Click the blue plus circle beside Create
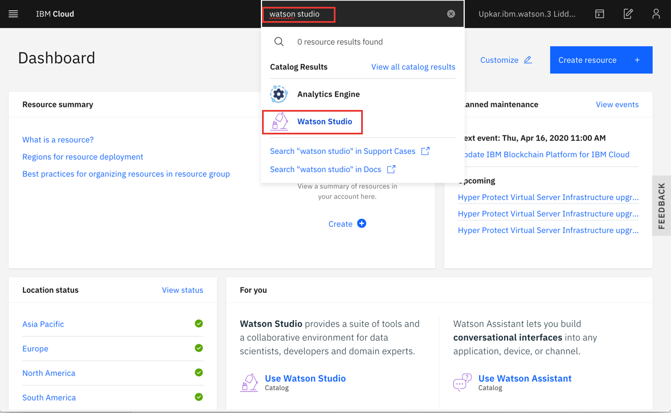Image resolution: width=671 pixels, height=413 pixels. [x=362, y=223]
